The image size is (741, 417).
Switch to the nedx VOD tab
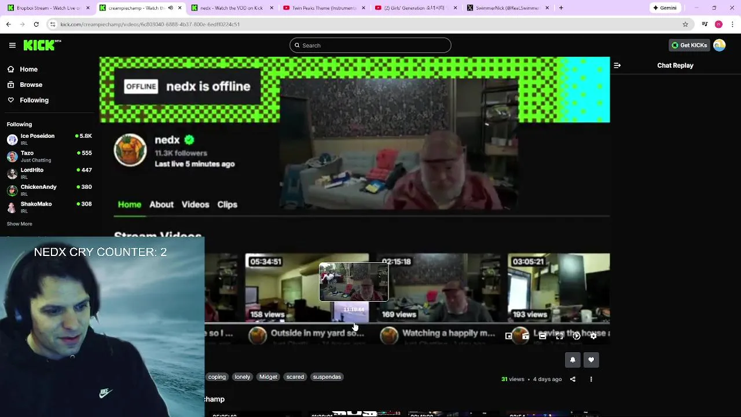coord(233,8)
